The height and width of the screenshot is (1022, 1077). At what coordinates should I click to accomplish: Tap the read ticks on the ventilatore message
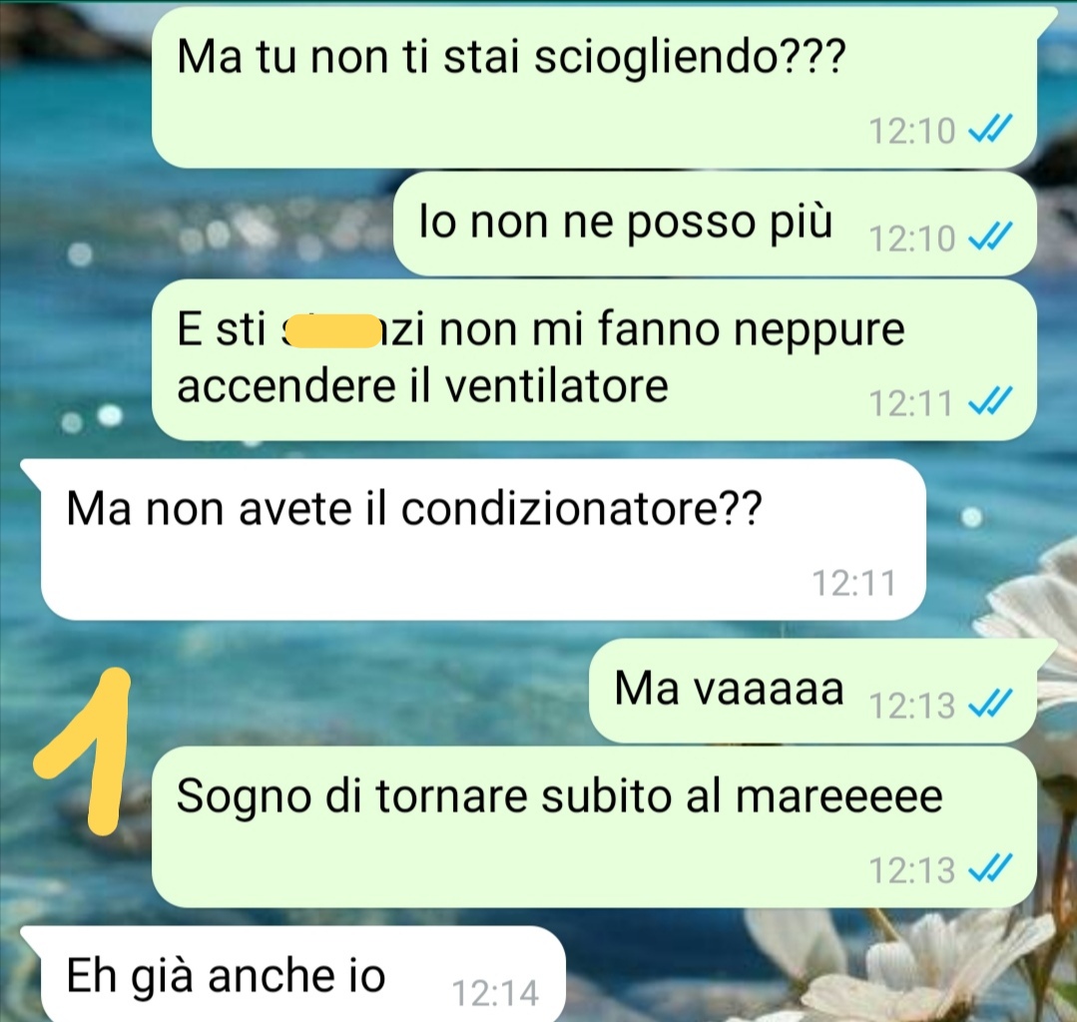[990, 402]
